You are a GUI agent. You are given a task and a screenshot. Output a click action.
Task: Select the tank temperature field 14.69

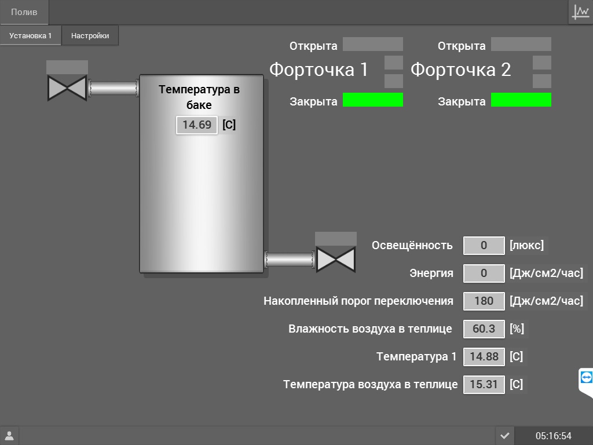pos(197,125)
